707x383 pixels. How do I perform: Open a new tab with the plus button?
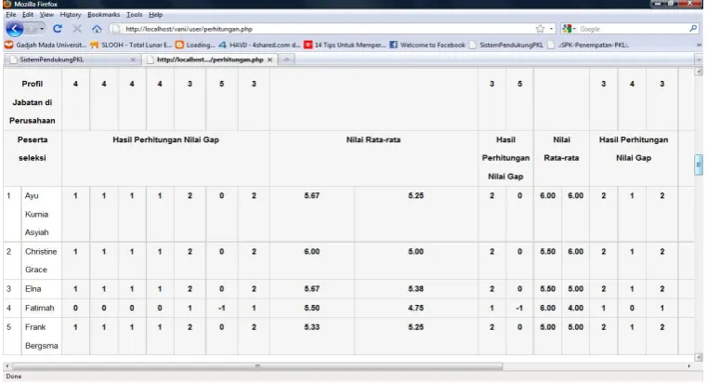286,59
